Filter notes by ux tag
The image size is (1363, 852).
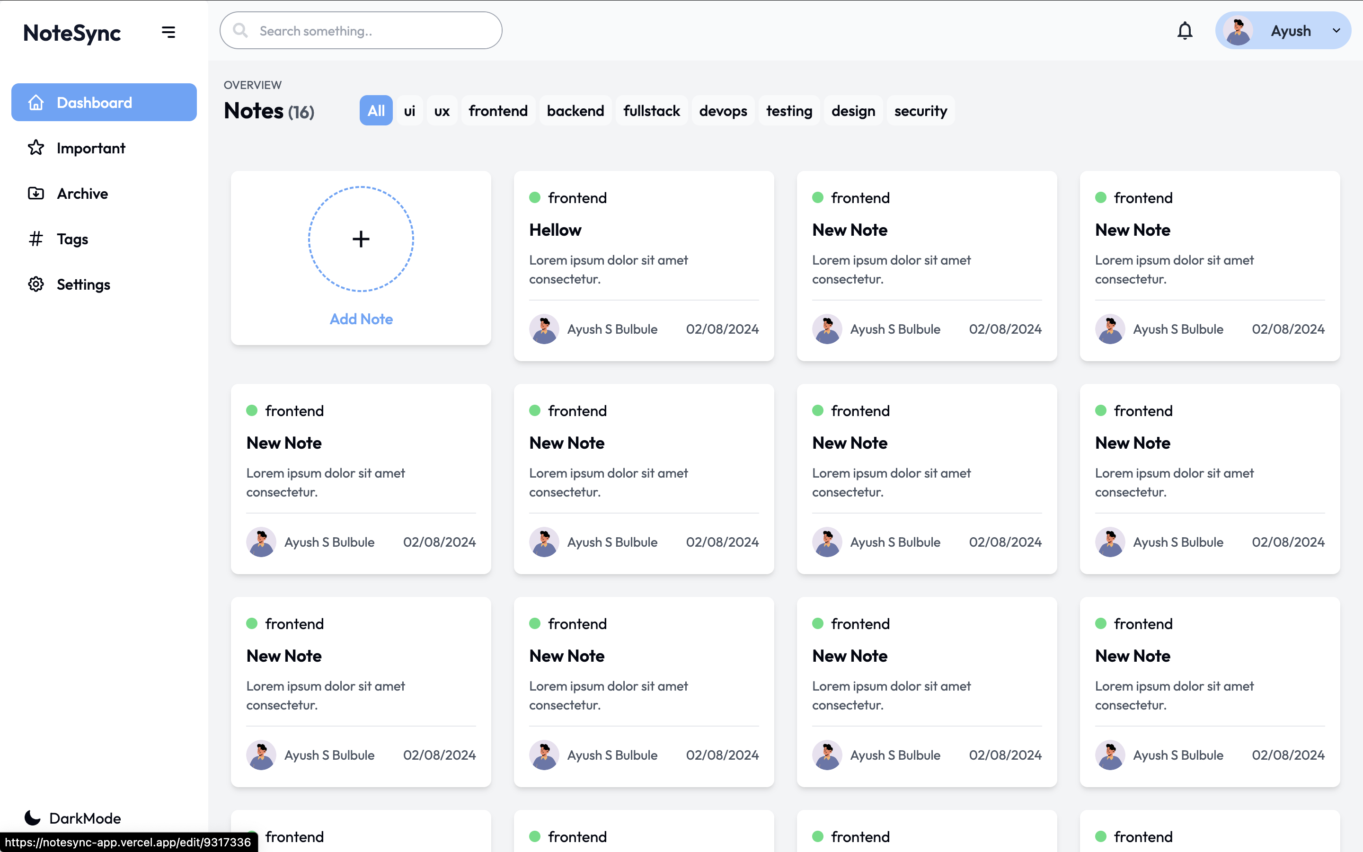[x=442, y=110]
